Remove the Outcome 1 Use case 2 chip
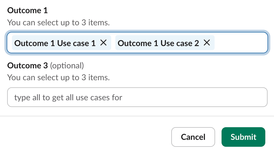274x152 pixels. point(207,43)
